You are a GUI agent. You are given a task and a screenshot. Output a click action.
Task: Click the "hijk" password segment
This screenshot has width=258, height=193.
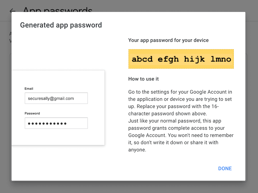click(194, 59)
